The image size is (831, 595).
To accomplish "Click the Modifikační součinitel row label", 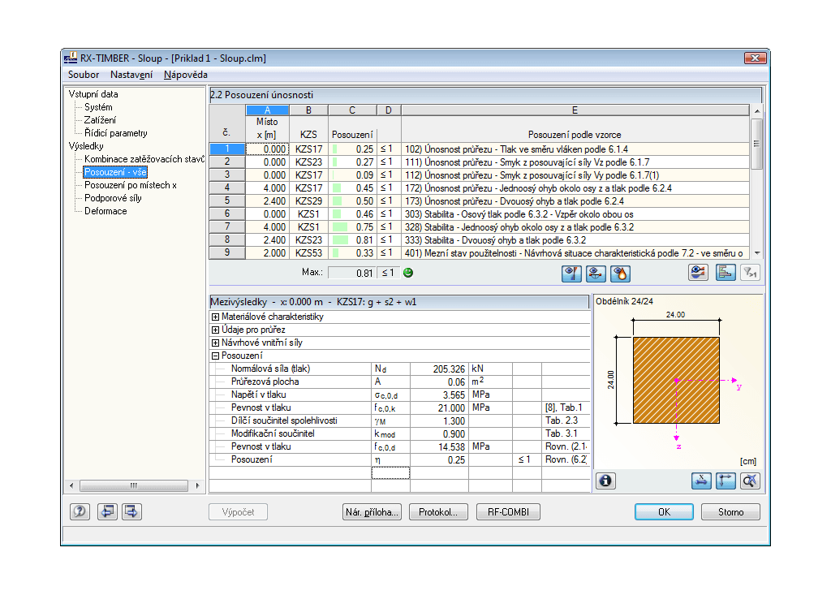I will 273,433.
